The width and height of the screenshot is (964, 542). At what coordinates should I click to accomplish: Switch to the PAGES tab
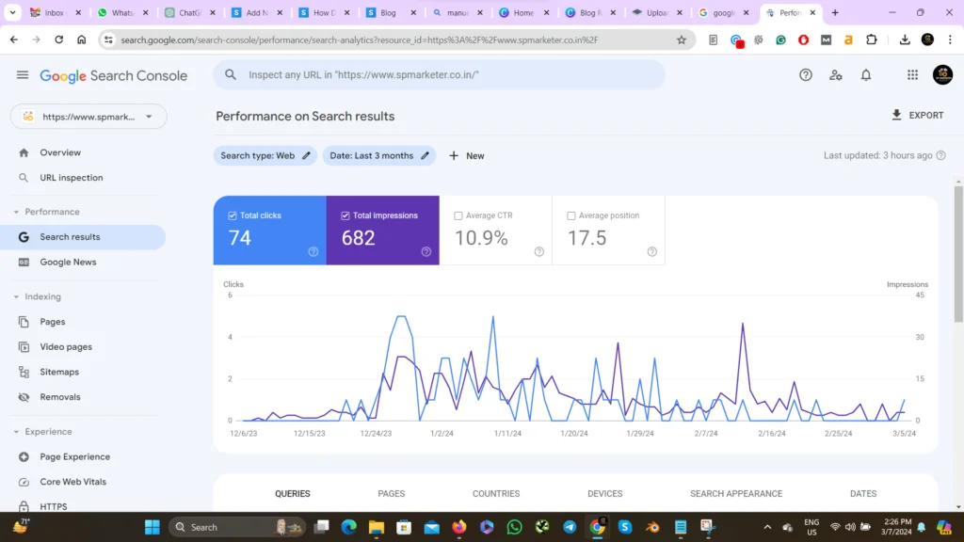pos(392,493)
